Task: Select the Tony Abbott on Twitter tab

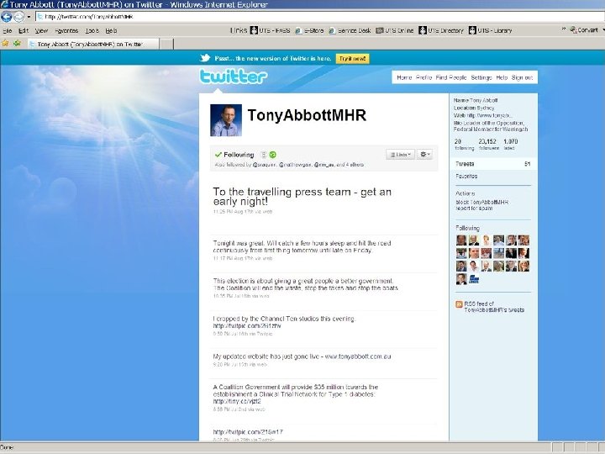Action: tap(92, 44)
